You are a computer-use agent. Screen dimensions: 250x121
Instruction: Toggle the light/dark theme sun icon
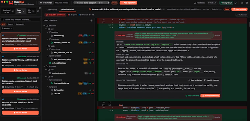click(x=242, y=3)
